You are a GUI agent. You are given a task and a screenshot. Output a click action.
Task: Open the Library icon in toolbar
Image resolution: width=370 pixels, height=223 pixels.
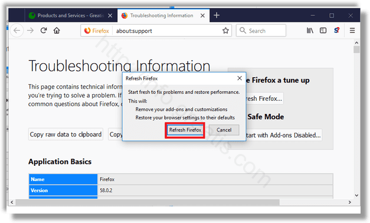[310, 31]
